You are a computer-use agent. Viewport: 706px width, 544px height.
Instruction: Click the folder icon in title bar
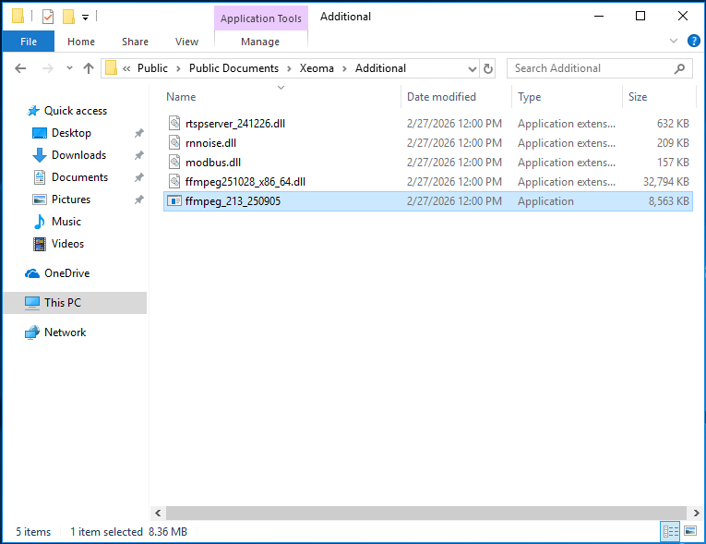(x=18, y=17)
